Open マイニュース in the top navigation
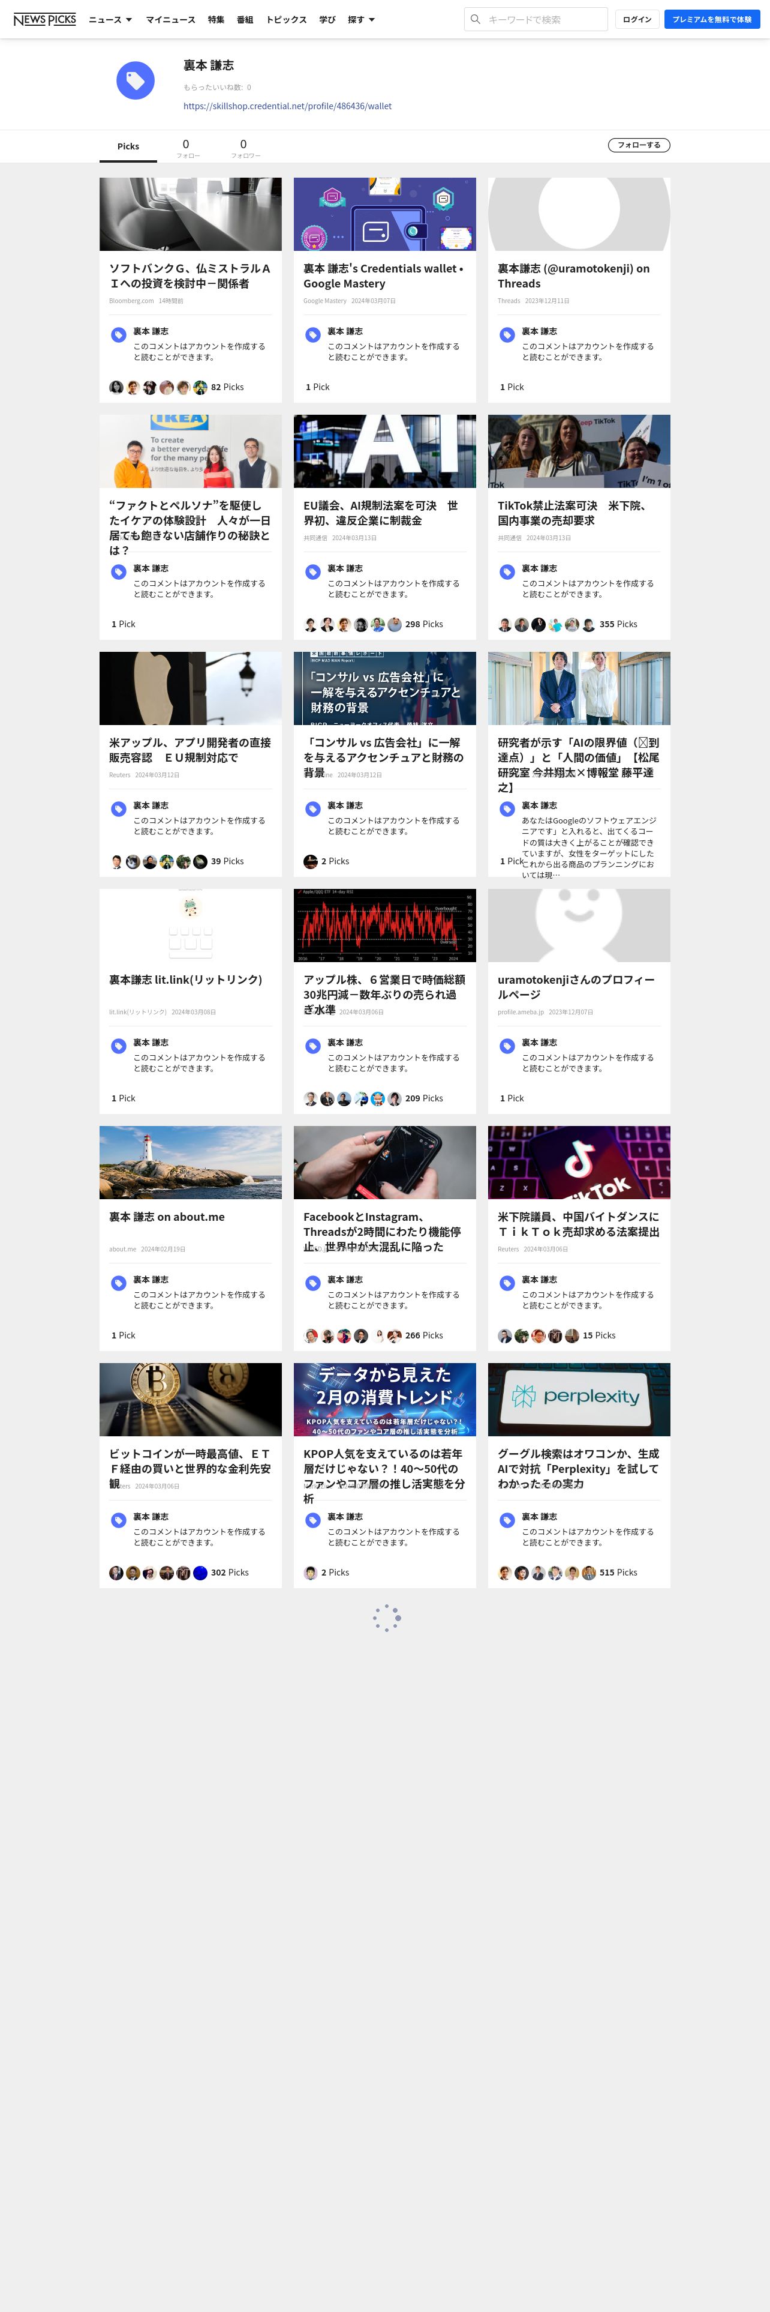The height and width of the screenshot is (2312, 770). (170, 20)
